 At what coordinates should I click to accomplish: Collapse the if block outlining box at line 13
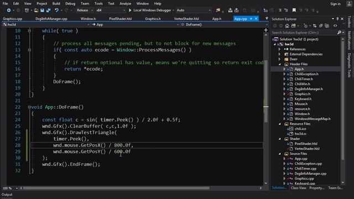click(x=29, y=50)
